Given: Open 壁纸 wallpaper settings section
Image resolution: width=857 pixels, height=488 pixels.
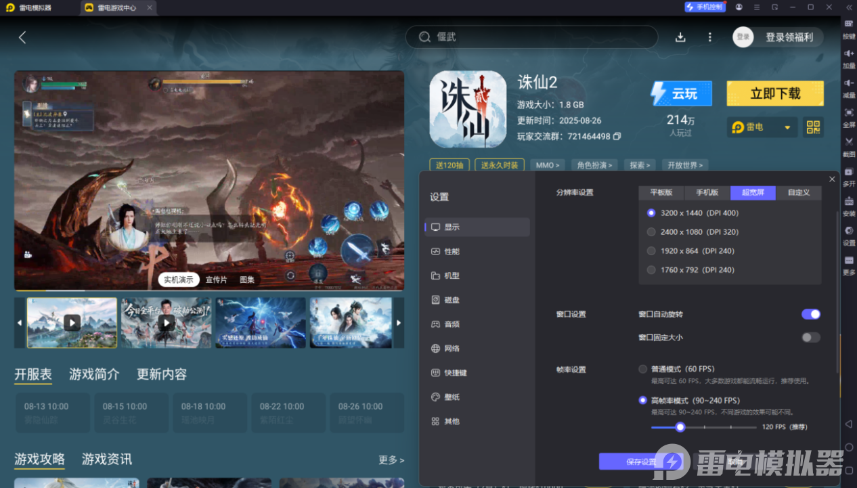Looking at the screenshot, I should click(477, 397).
